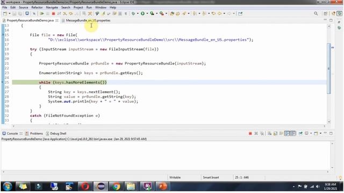The image size is (344, 193).
Task: Toggle Show Console When Standard Error Changes
Action: [x=293, y=133]
